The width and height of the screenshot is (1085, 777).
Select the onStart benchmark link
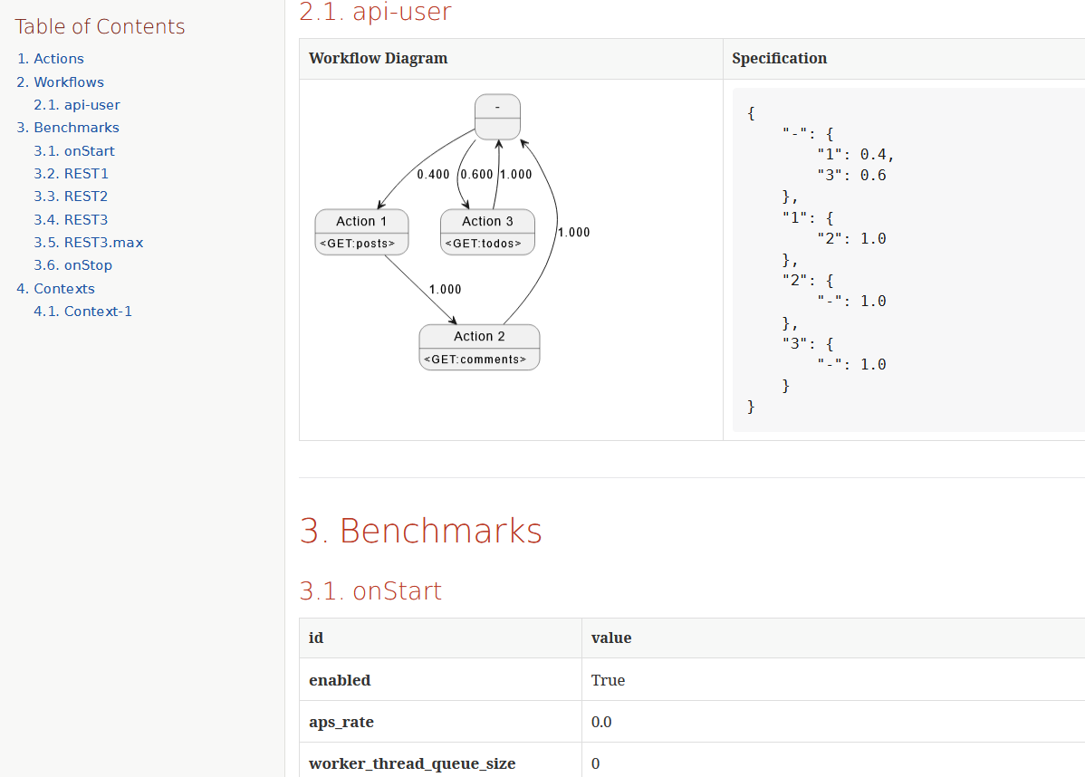73,150
